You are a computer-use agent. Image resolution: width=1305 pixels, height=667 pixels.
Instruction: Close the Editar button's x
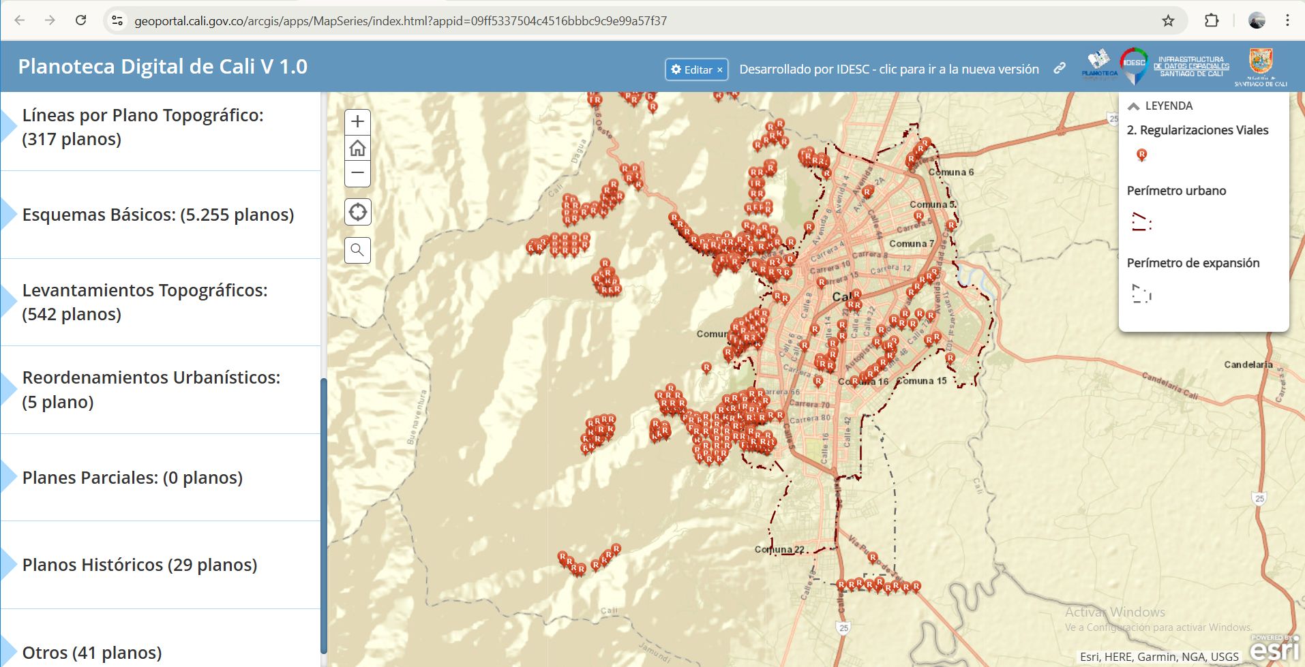(720, 69)
